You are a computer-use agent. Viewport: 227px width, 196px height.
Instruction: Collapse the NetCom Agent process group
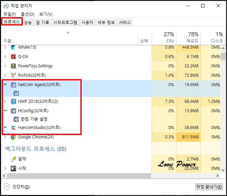pyautogui.click(x=5, y=84)
